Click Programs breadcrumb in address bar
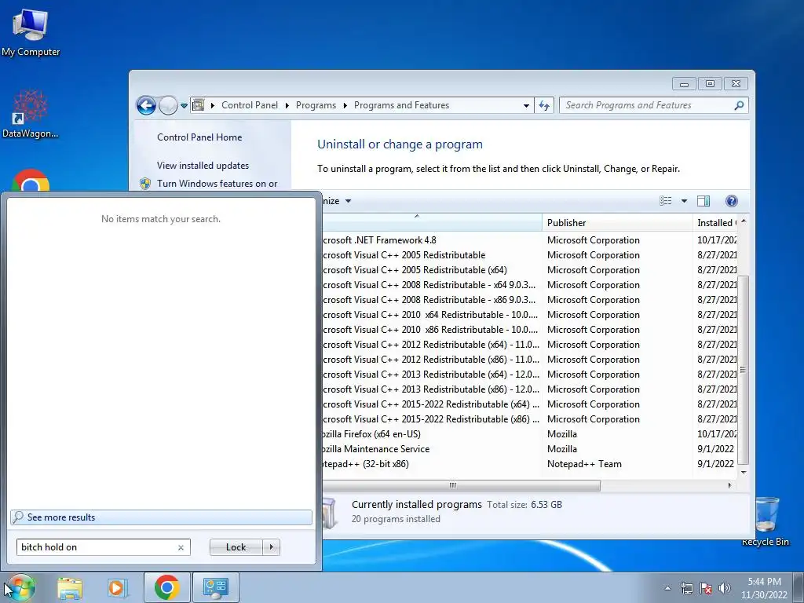Screen dimensions: 804x603 point(316,105)
